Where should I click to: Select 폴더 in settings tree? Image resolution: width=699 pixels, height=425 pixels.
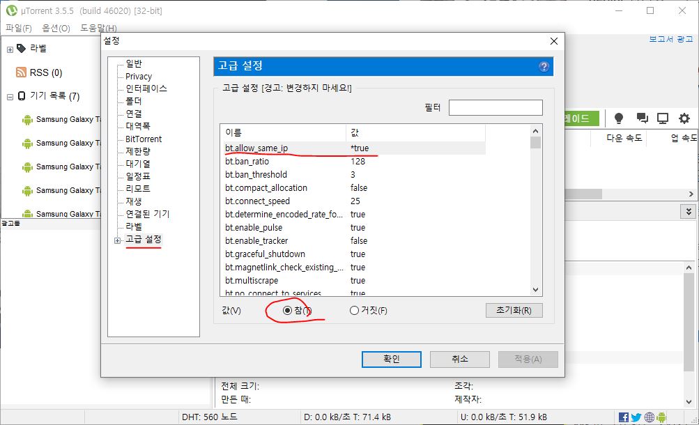[134, 101]
